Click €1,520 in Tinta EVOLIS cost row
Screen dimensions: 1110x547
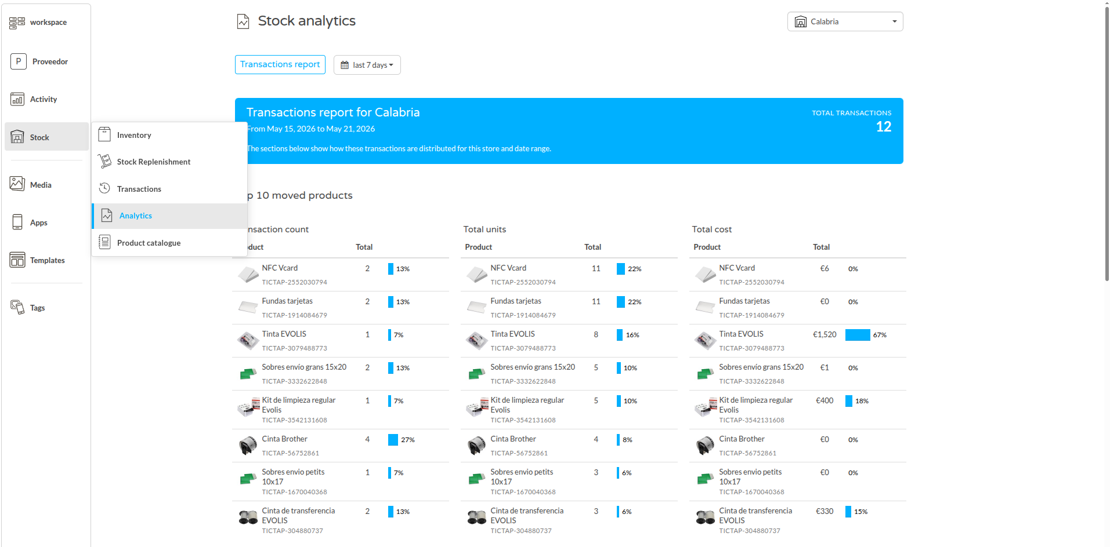825,334
